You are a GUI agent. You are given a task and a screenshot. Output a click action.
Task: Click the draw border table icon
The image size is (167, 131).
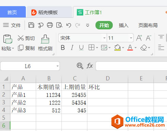(x=104, y=47)
